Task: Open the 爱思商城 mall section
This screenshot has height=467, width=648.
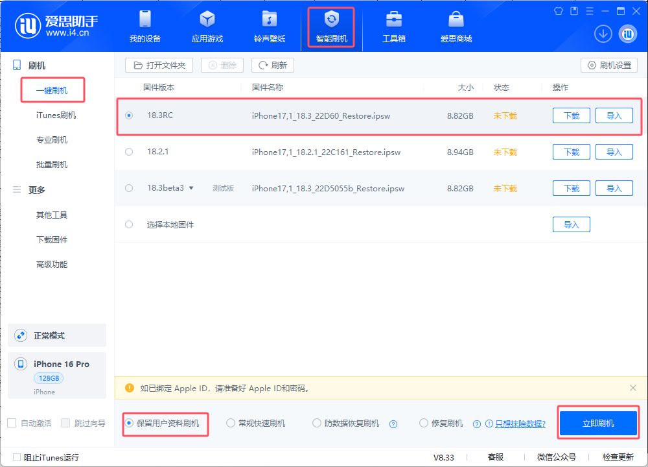Action: pyautogui.click(x=455, y=26)
